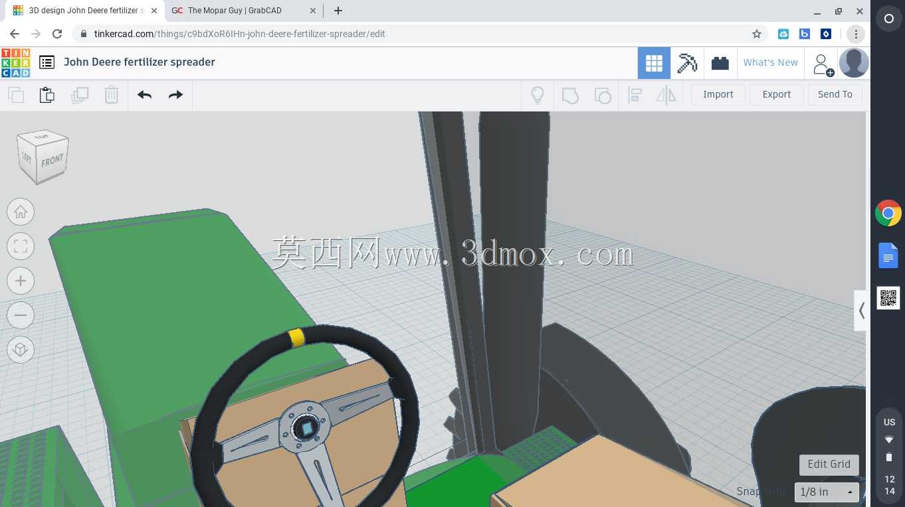Invite a collaborator with add-person icon
905x507 pixels.
823,64
